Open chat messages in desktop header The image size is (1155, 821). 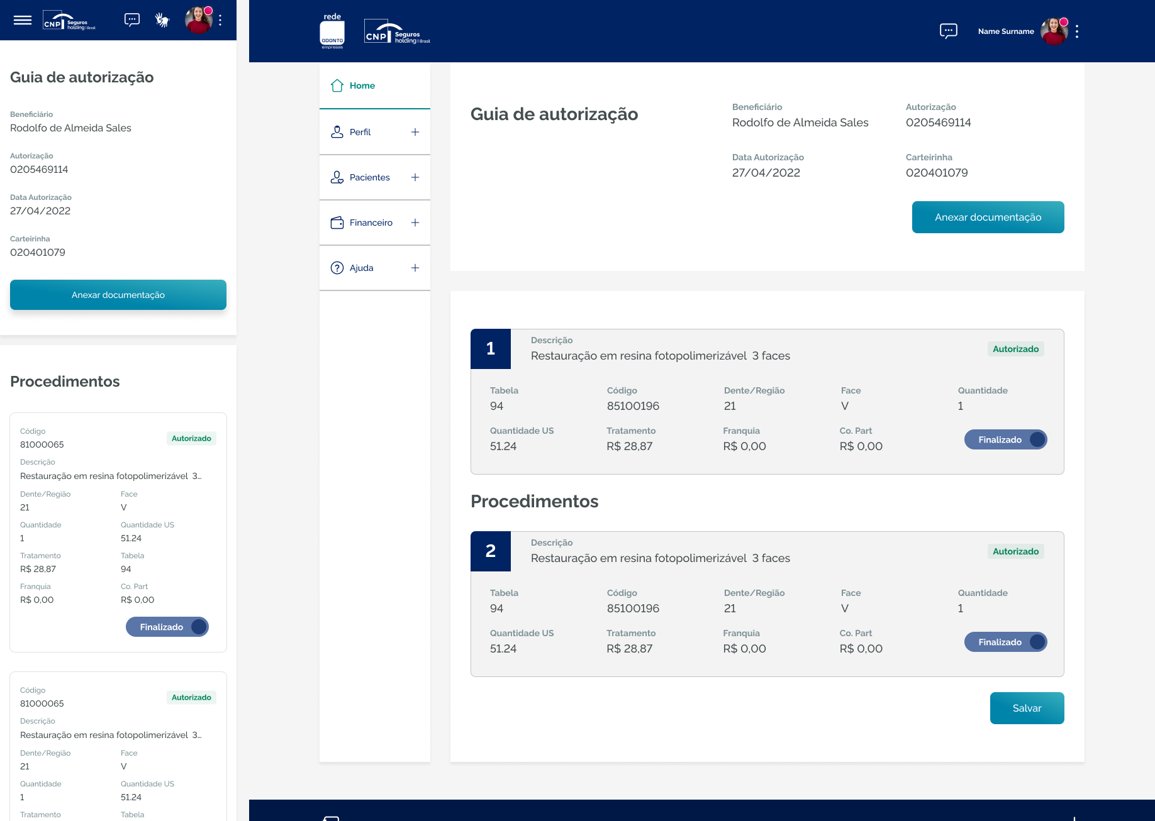click(948, 31)
